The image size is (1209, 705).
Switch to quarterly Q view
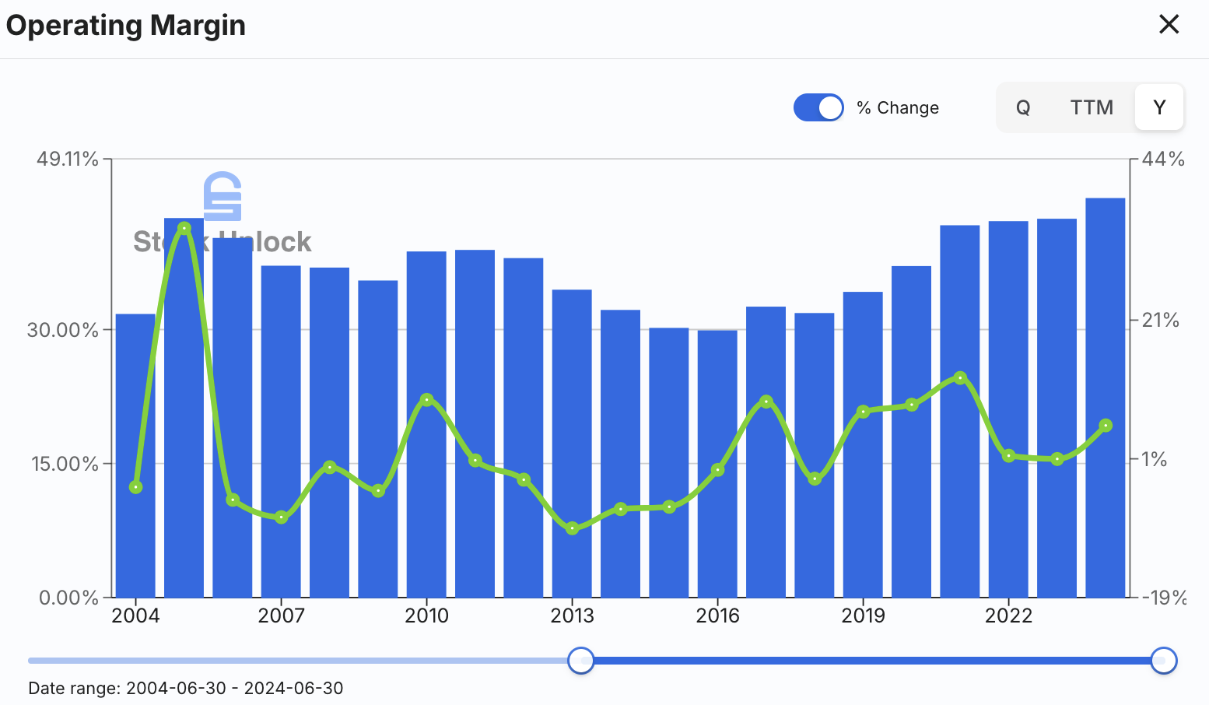coord(1023,107)
